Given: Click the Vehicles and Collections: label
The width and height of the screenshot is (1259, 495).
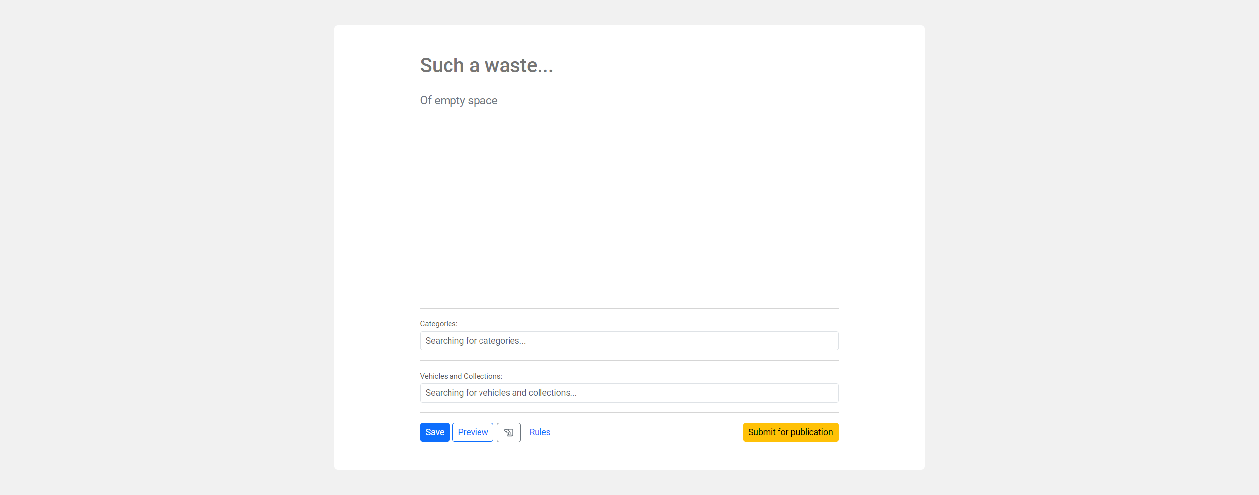Looking at the screenshot, I should pos(461,376).
